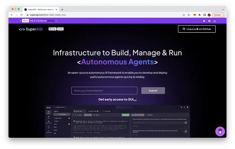Click the Default project 1 dropdown in preview
The width and height of the screenshot is (235, 149).
pyautogui.click(x=60, y=107)
